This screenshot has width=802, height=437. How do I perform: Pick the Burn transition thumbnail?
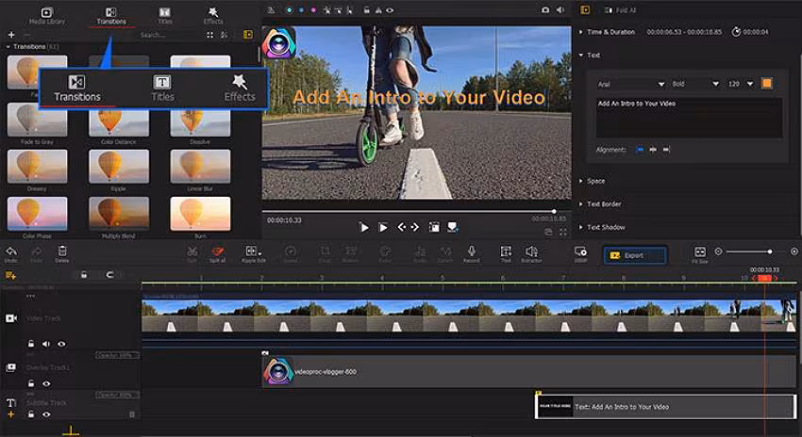(x=200, y=214)
